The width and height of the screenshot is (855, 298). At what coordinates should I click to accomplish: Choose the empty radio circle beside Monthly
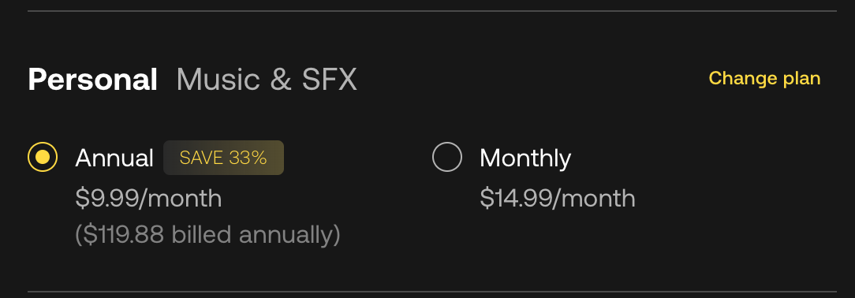pyautogui.click(x=447, y=157)
